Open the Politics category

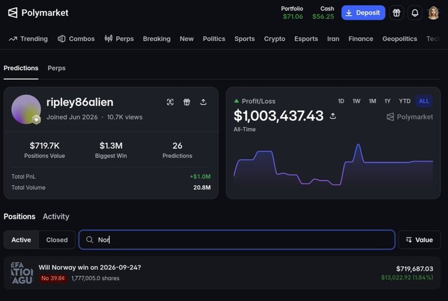tap(214, 39)
